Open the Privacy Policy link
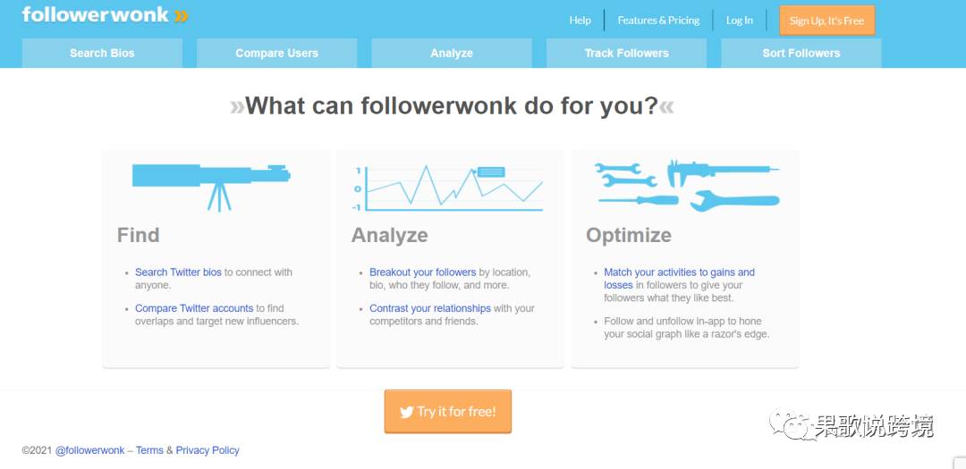 (208, 450)
